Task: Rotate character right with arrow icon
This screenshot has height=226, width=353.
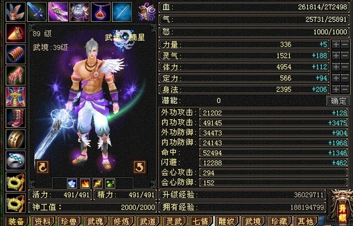Action: [x=140, y=167]
